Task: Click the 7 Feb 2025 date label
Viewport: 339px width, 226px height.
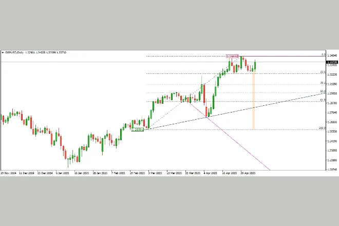Action: point(118,173)
